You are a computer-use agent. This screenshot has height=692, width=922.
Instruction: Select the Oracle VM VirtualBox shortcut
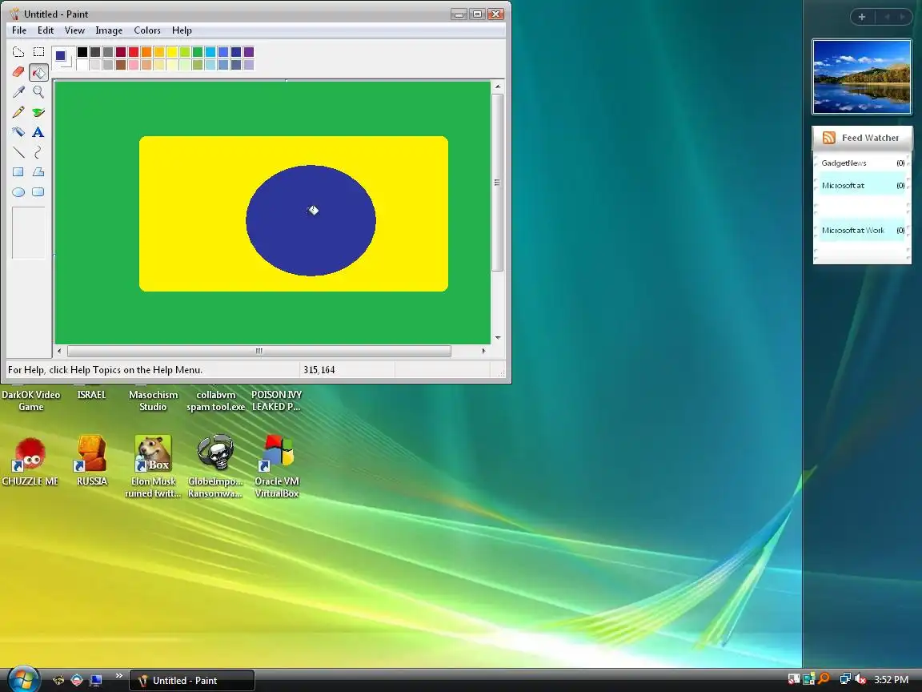pos(277,467)
